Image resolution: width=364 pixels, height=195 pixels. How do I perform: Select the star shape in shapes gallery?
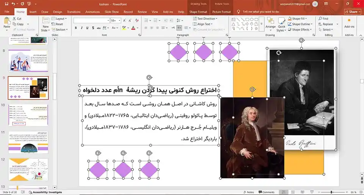click(256, 28)
